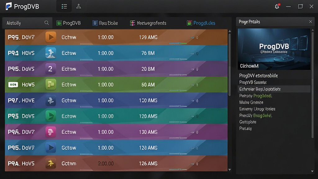318x179 pixels.
Task: Open the channel list view icon
Action: (64, 7)
